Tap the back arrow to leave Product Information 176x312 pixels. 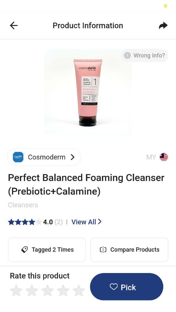pos(13,25)
